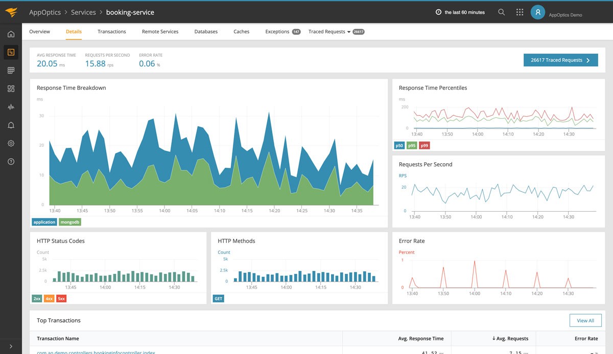
Task: Switch to the Transactions tab
Action: click(x=112, y=32)
